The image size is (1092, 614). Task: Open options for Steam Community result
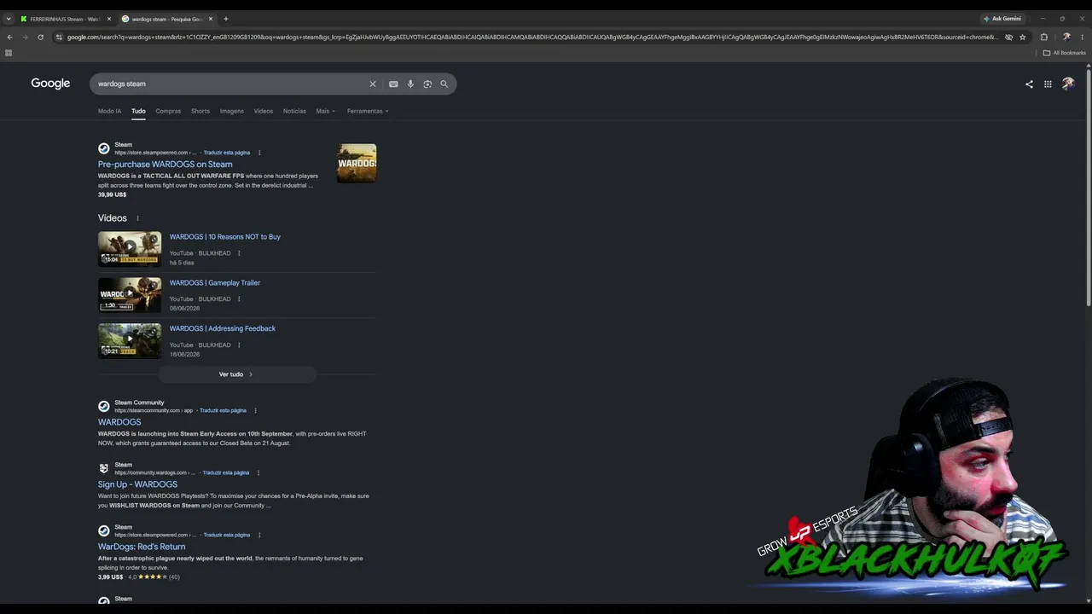(255, 410)
